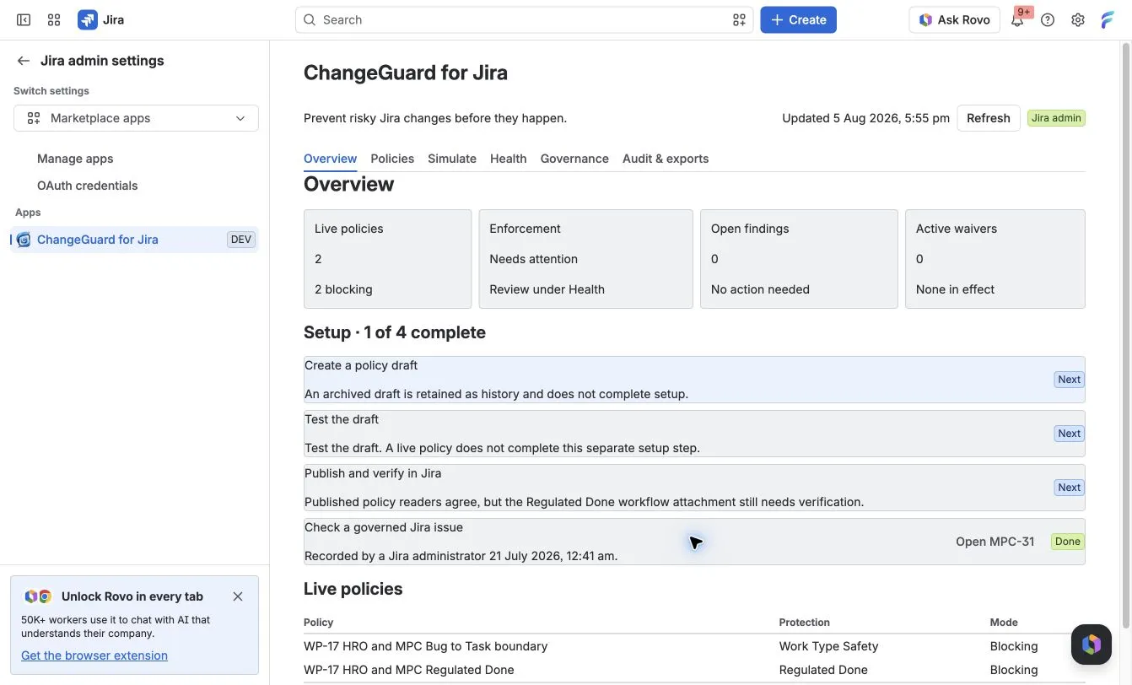
Task: Dismiss the Unlock Rovo banner
Action: [238, 596]
